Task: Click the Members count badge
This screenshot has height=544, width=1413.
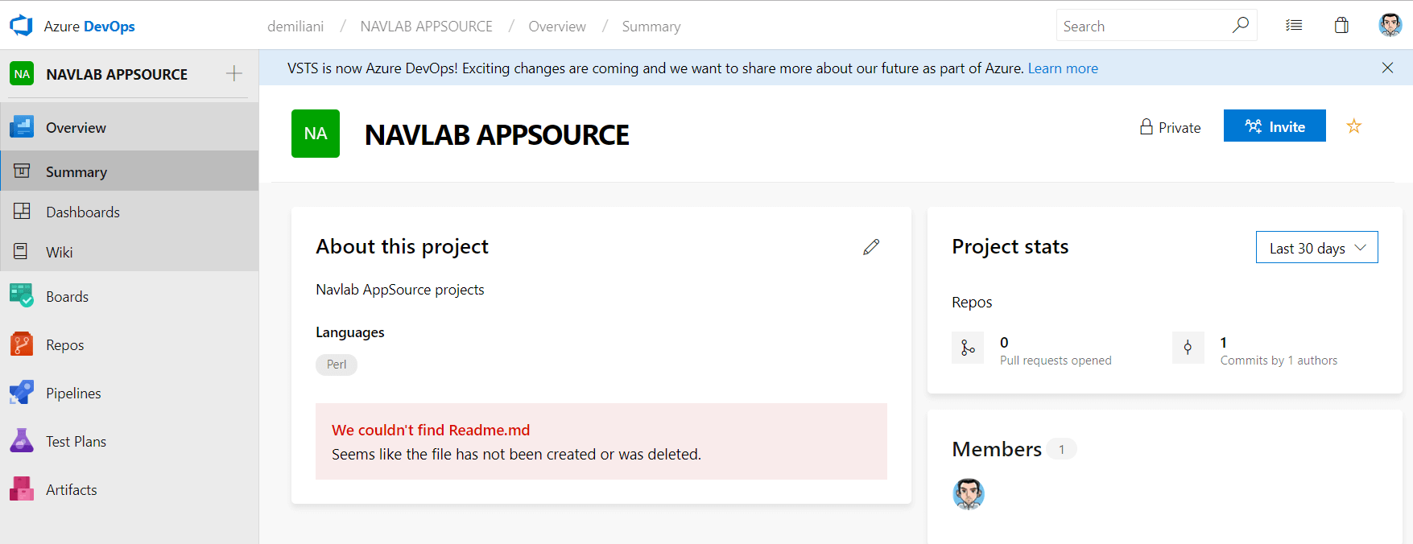Action: coord(1062,449)
